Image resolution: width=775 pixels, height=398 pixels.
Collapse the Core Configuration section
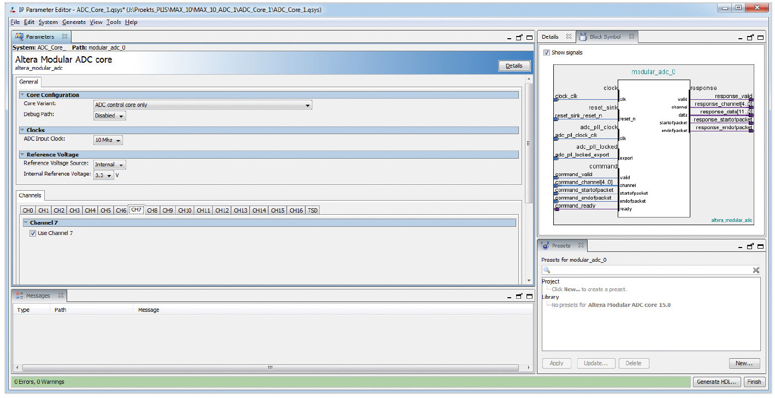22,95
